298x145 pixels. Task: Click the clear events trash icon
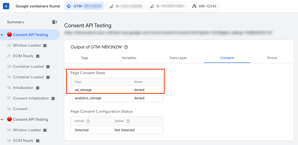pyautogui.click(x=54, y=22)
